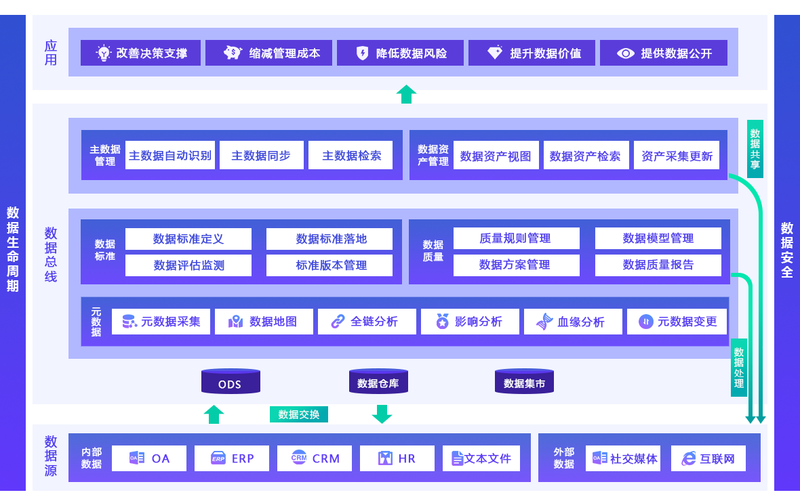Click the map pin icon on 数据地图
This screenshot has width=800, height=501.
235,321
